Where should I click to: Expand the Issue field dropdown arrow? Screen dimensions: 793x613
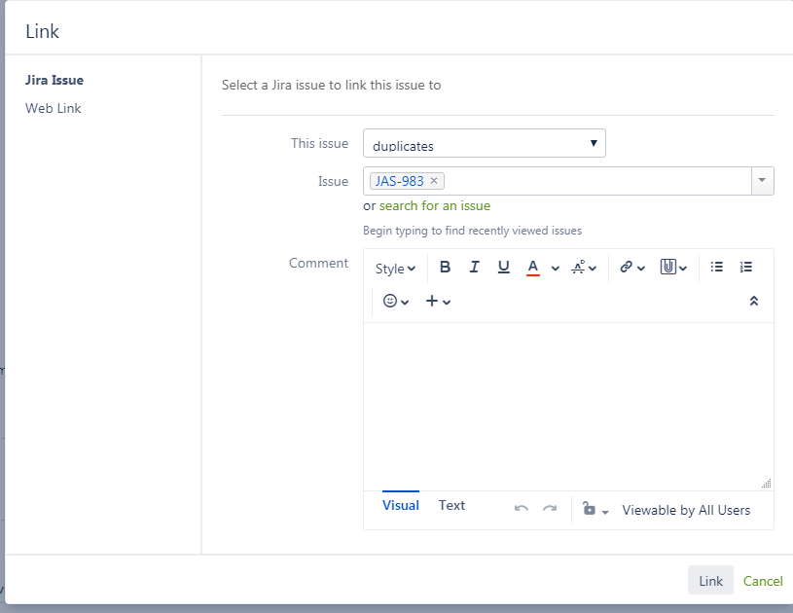pos(762,181)
